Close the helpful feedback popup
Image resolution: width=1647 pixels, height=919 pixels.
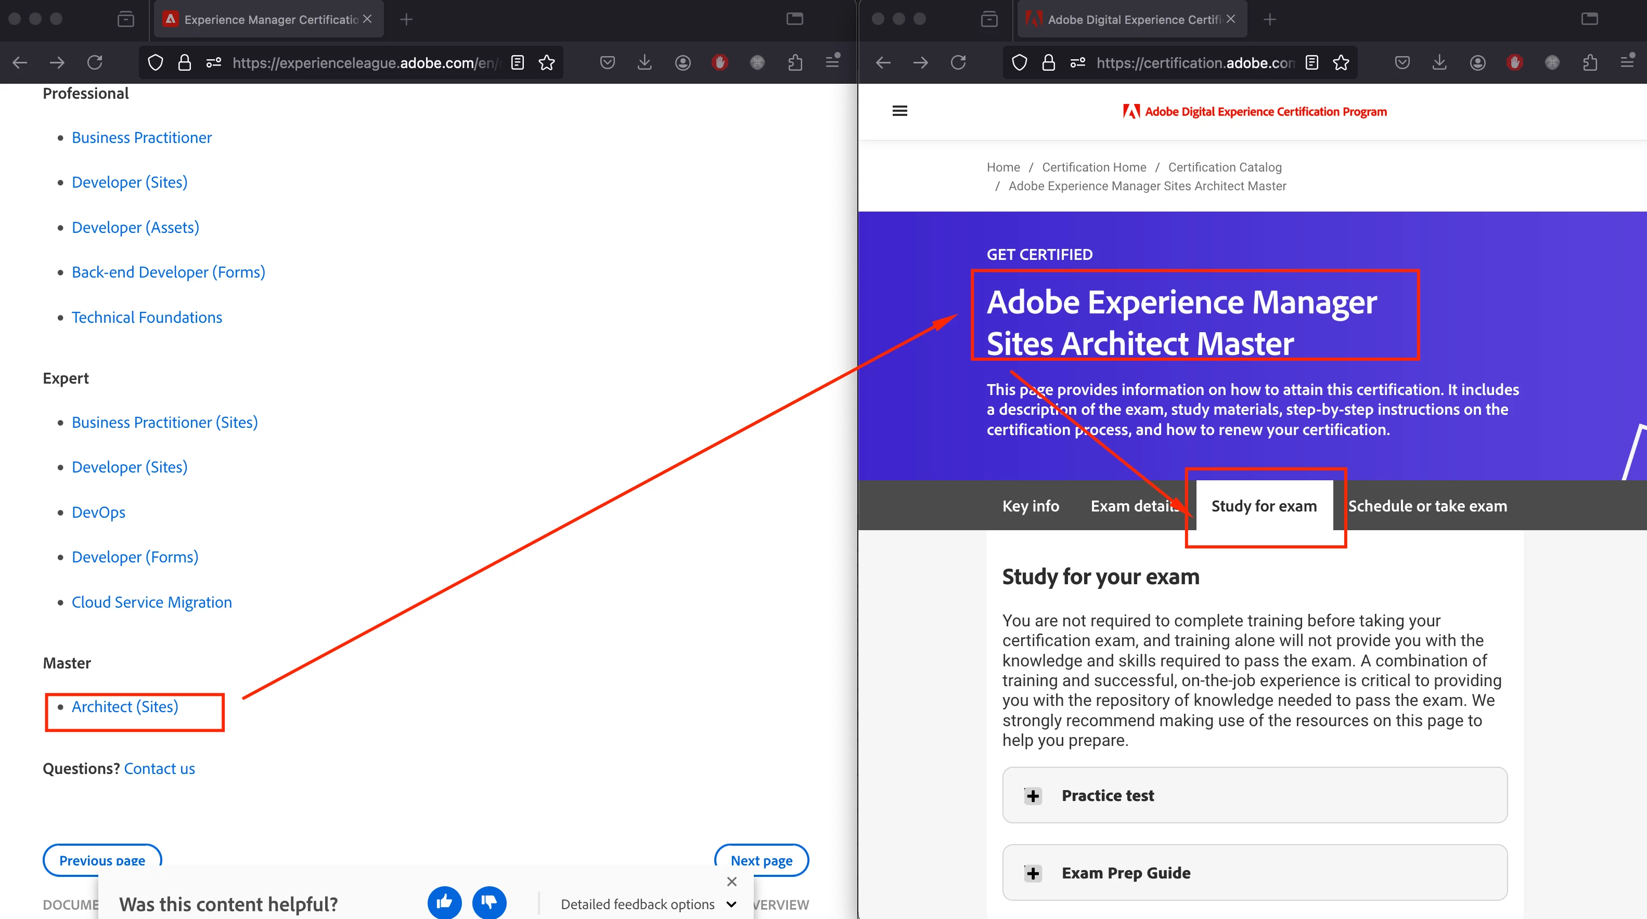[732, 882]
